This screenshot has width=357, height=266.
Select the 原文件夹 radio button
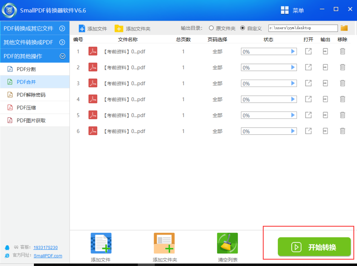pos(211,28)
